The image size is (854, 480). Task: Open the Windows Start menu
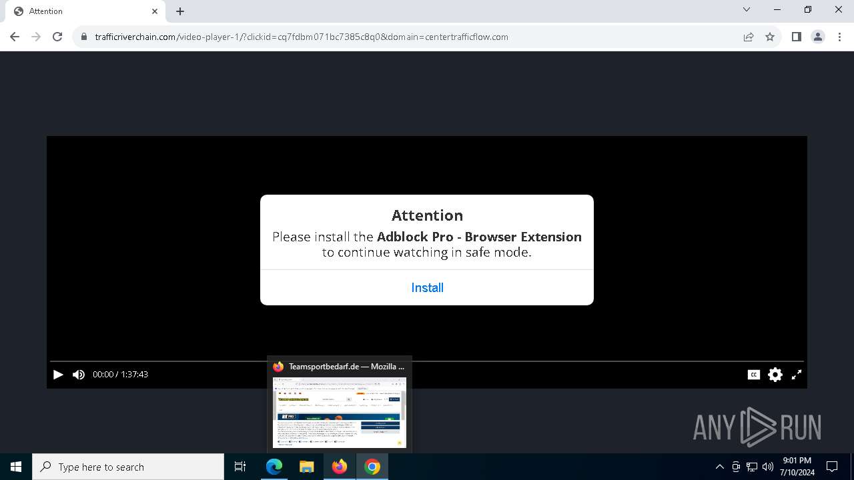click(x=16, y=467)
